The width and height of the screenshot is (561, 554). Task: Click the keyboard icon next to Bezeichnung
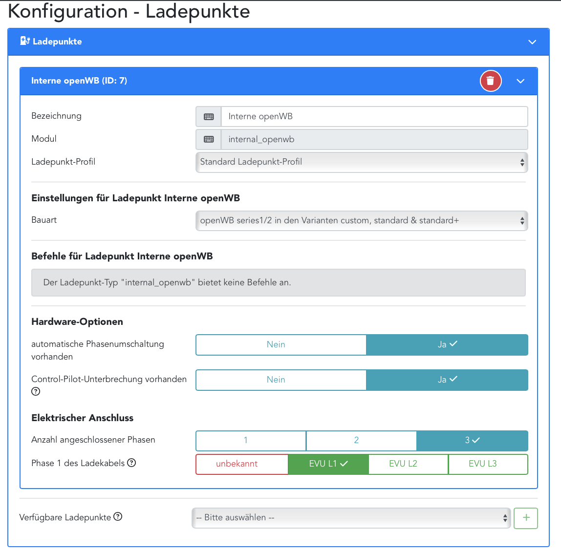pos(209,117)
